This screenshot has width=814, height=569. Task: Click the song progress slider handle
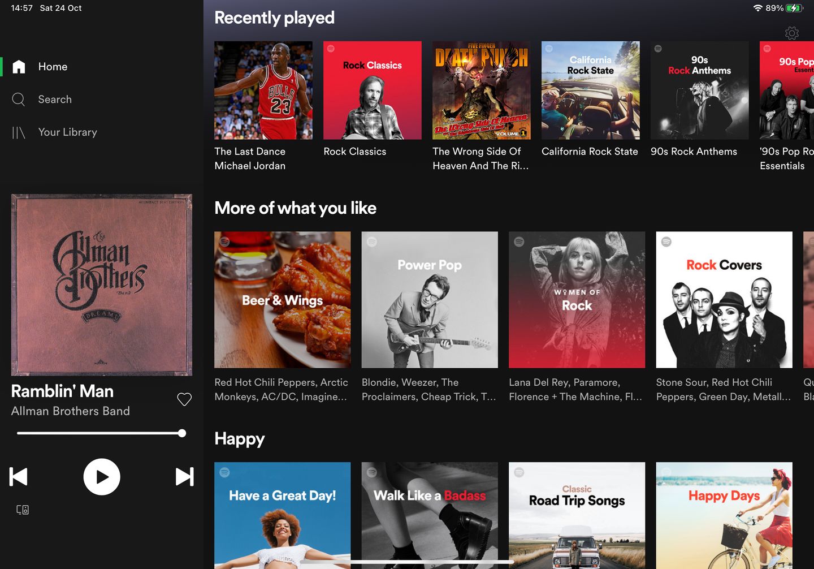(x=182, y=433)
